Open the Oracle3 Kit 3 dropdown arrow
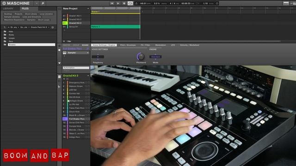The height and width of the screenshot is (166, 296). [88, 76]
